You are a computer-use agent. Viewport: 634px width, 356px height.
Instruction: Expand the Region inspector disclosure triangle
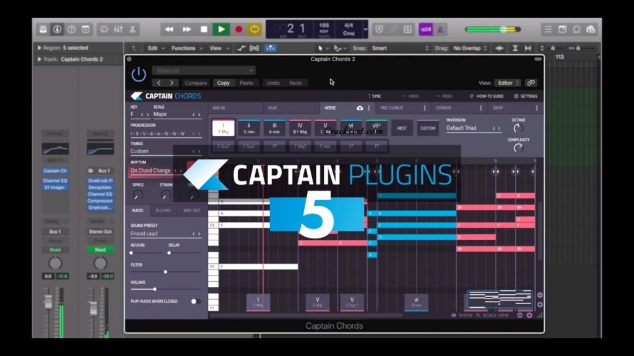point(39,48)
